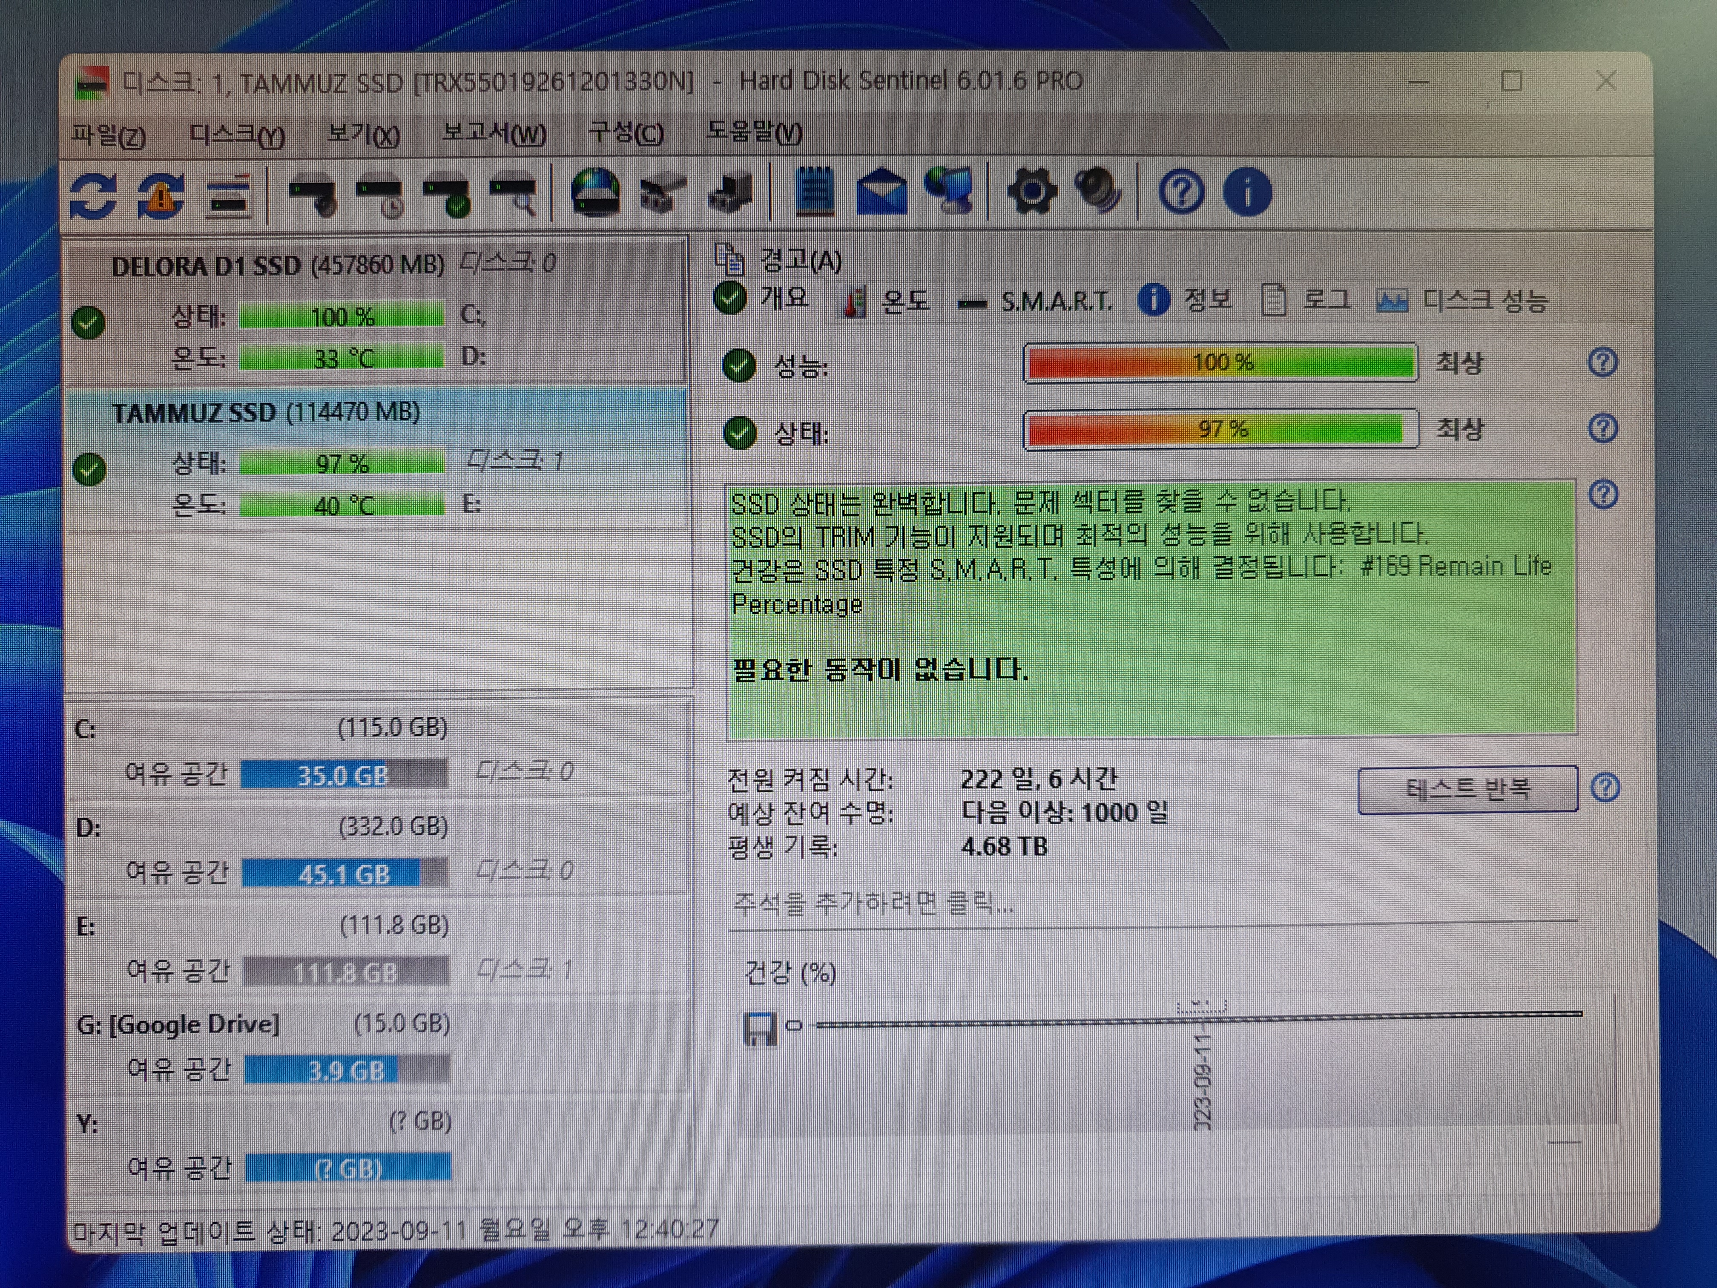The image size is (1717, 1288).
Task: Click the last update status bar text
Action: (396, 1230)
